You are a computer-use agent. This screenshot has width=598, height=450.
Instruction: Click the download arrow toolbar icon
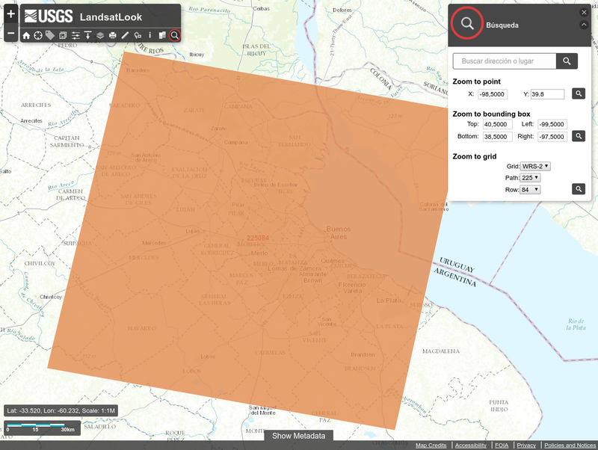(87, 35)
